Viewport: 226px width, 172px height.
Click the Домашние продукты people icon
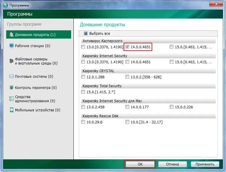coord(12,34)
